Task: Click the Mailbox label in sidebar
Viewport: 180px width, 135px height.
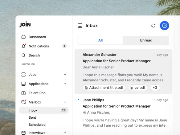Action: coord(35,102)
